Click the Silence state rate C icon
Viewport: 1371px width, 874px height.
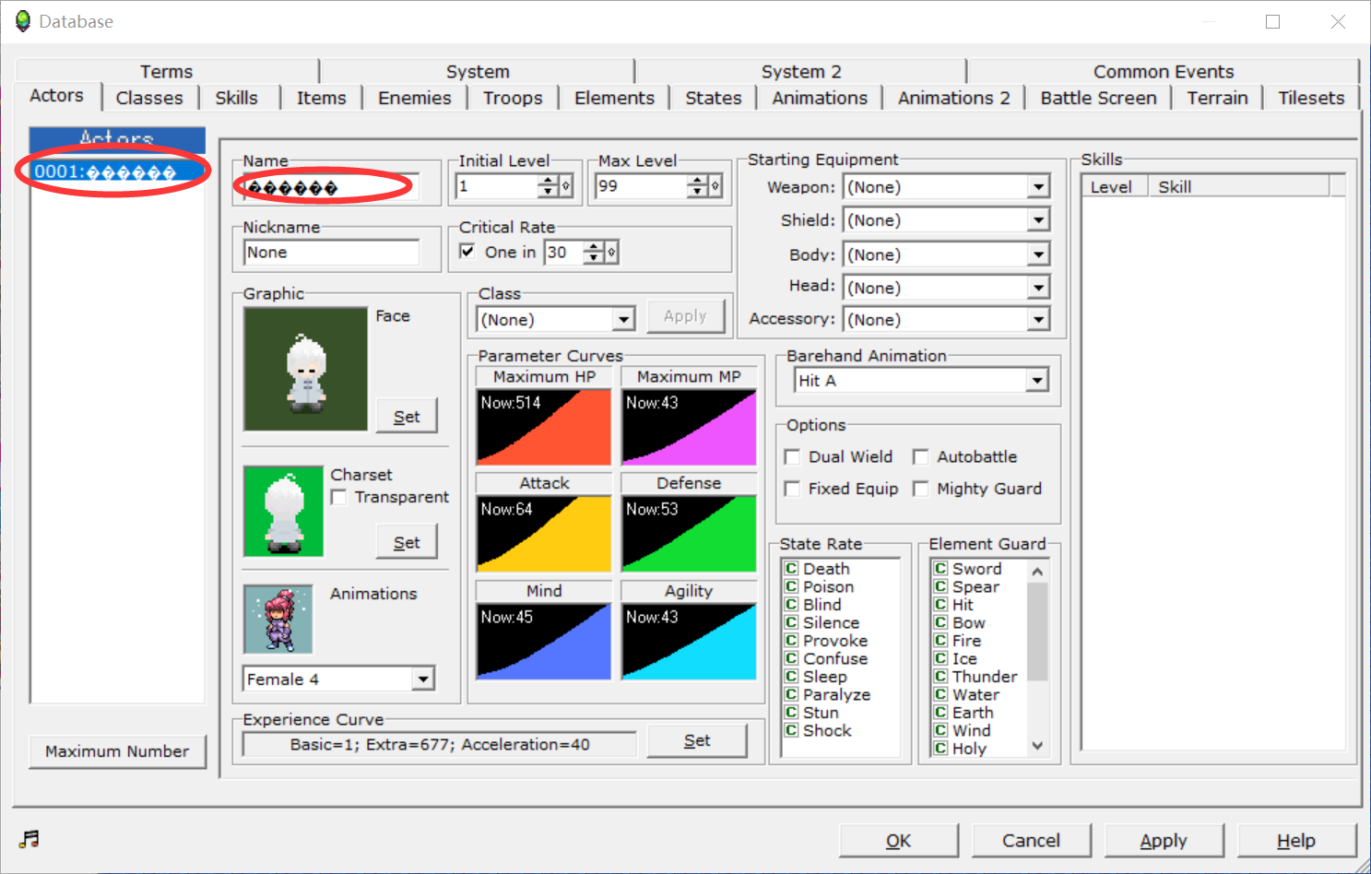[x=791, y=622]
